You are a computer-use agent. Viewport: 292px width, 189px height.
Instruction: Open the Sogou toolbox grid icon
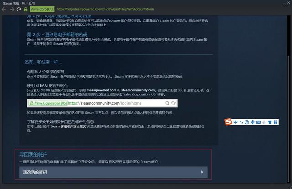[x=276, y=122]
